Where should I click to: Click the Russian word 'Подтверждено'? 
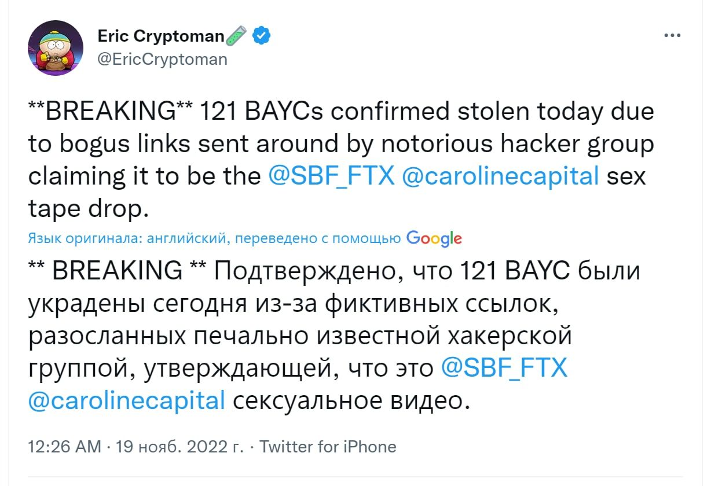click(x=308, y=271)
